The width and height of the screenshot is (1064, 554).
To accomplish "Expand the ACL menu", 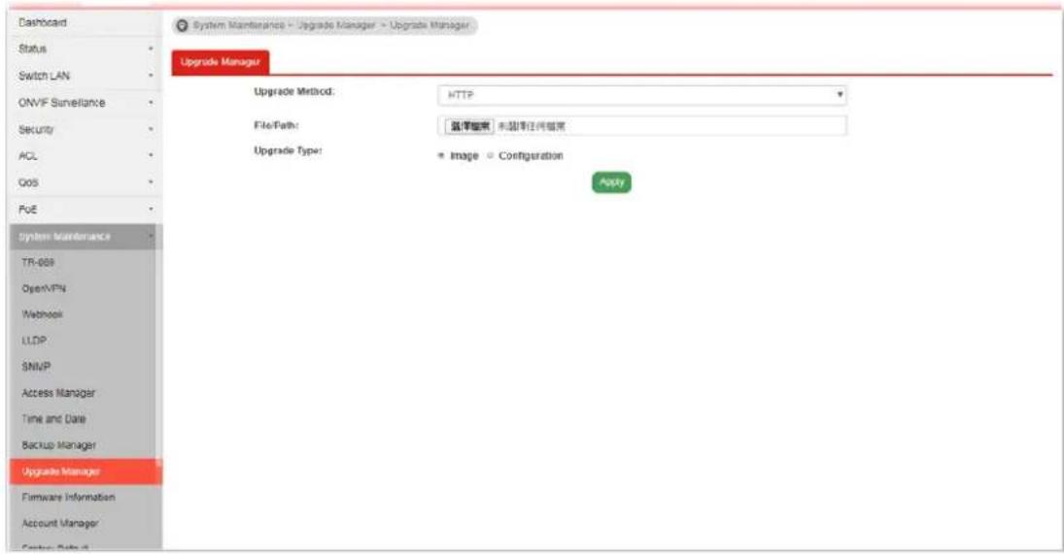I will click(x=85, y=156).
